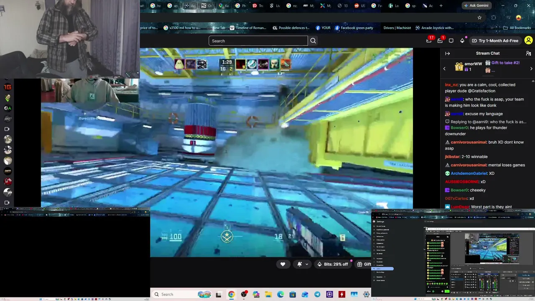Click username 007xCarlos in chat
The width and height of the screenshot is (535, 301).
point(456,199)
